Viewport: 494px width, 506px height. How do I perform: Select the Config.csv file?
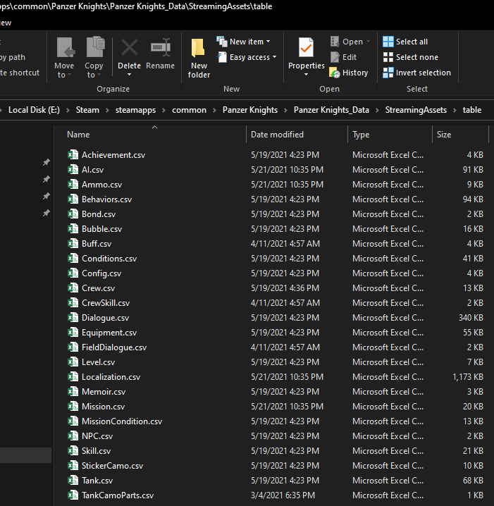pyautogui.click(x=101, y=273)
